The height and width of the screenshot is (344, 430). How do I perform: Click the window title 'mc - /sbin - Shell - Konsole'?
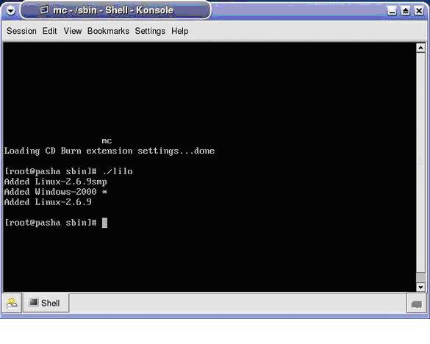113,10
